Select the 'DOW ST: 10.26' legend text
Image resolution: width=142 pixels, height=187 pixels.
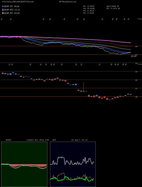click(12, 6)
